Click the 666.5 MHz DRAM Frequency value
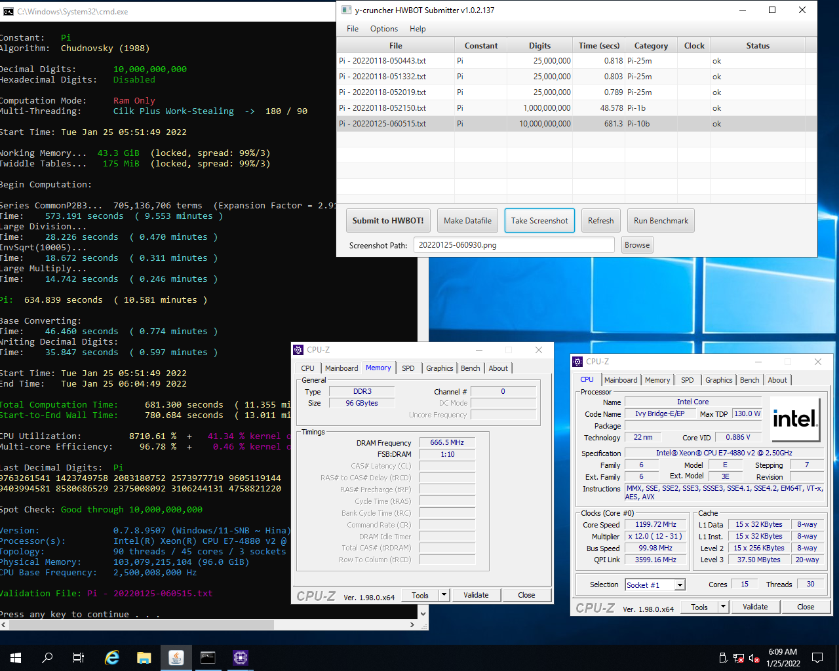 (447, 442)
